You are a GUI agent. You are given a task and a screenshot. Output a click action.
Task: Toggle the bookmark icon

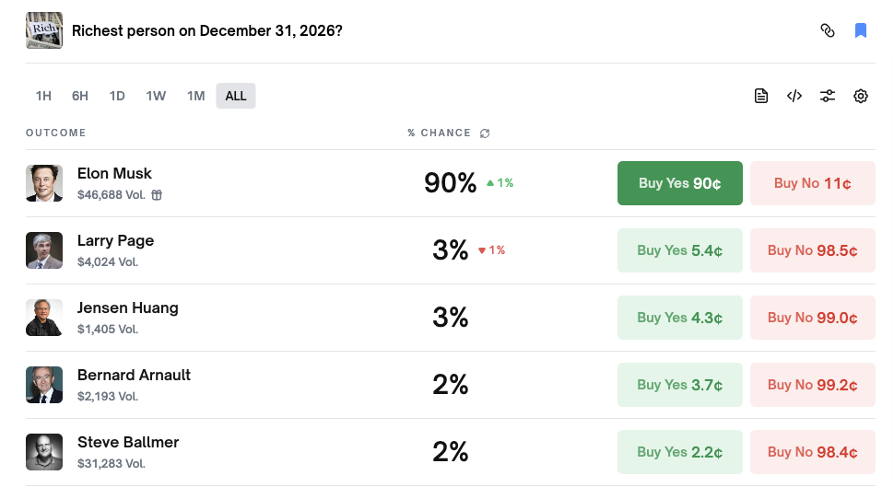click(861, 30)
